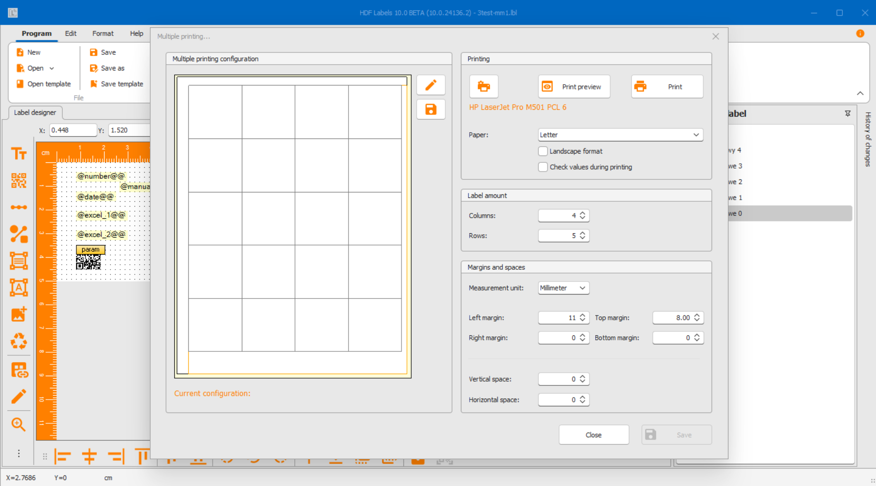Enable Landscape format checkbox
The image size is (876, 486).
point(543,151)
